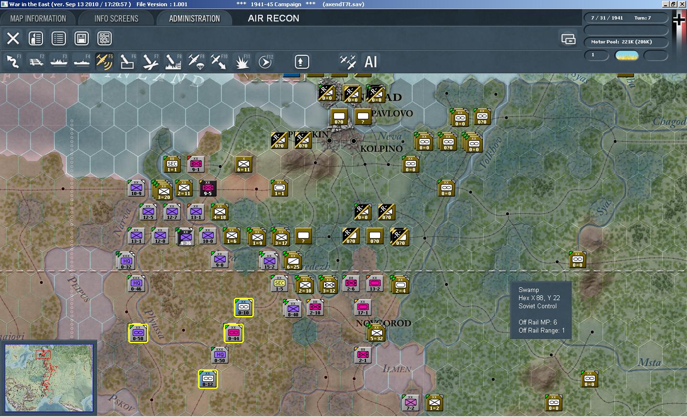Screen dimensions: 687x418
Task: Click the Motor Pool 221K readout
Action: point(626,42)
